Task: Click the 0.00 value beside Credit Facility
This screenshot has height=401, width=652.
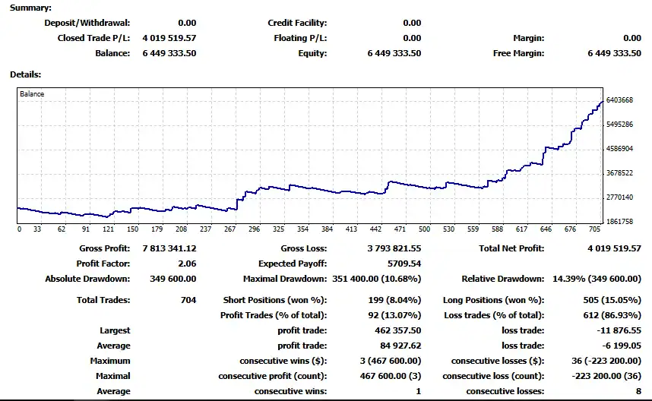Action: (412, 23)
